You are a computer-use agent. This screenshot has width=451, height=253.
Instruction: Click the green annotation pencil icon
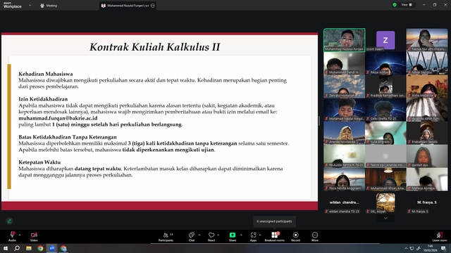tap(9, 221)
